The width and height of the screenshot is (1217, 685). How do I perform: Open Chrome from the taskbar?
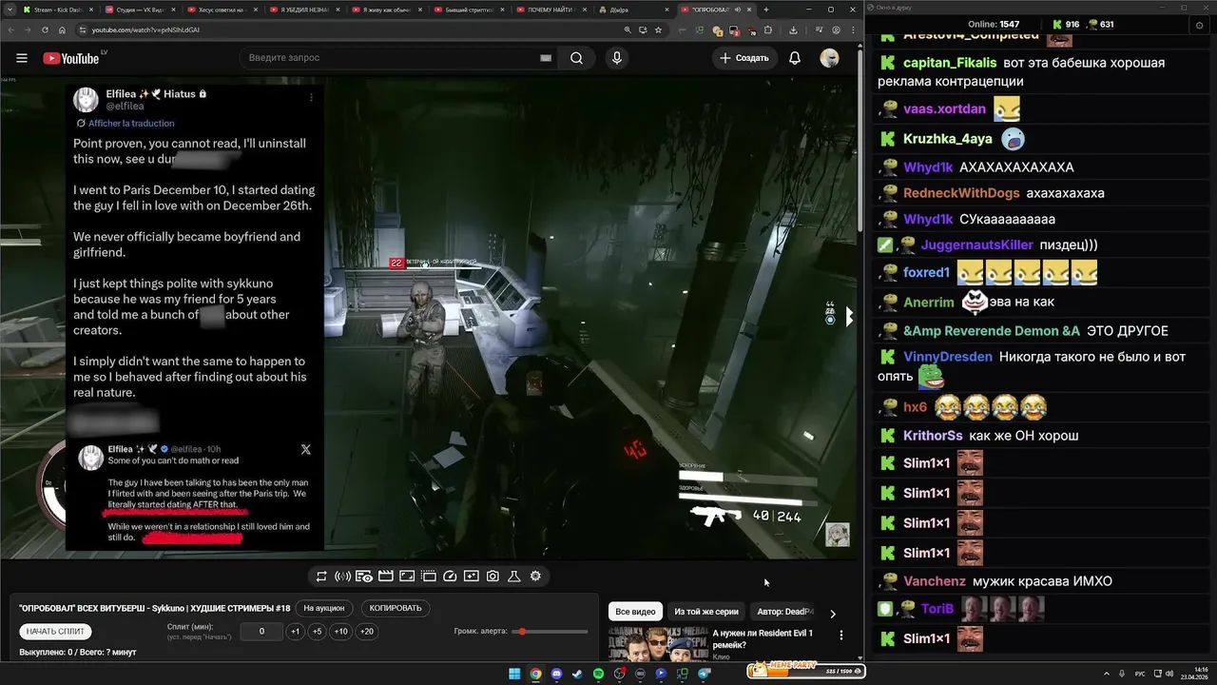pos(535,674)
